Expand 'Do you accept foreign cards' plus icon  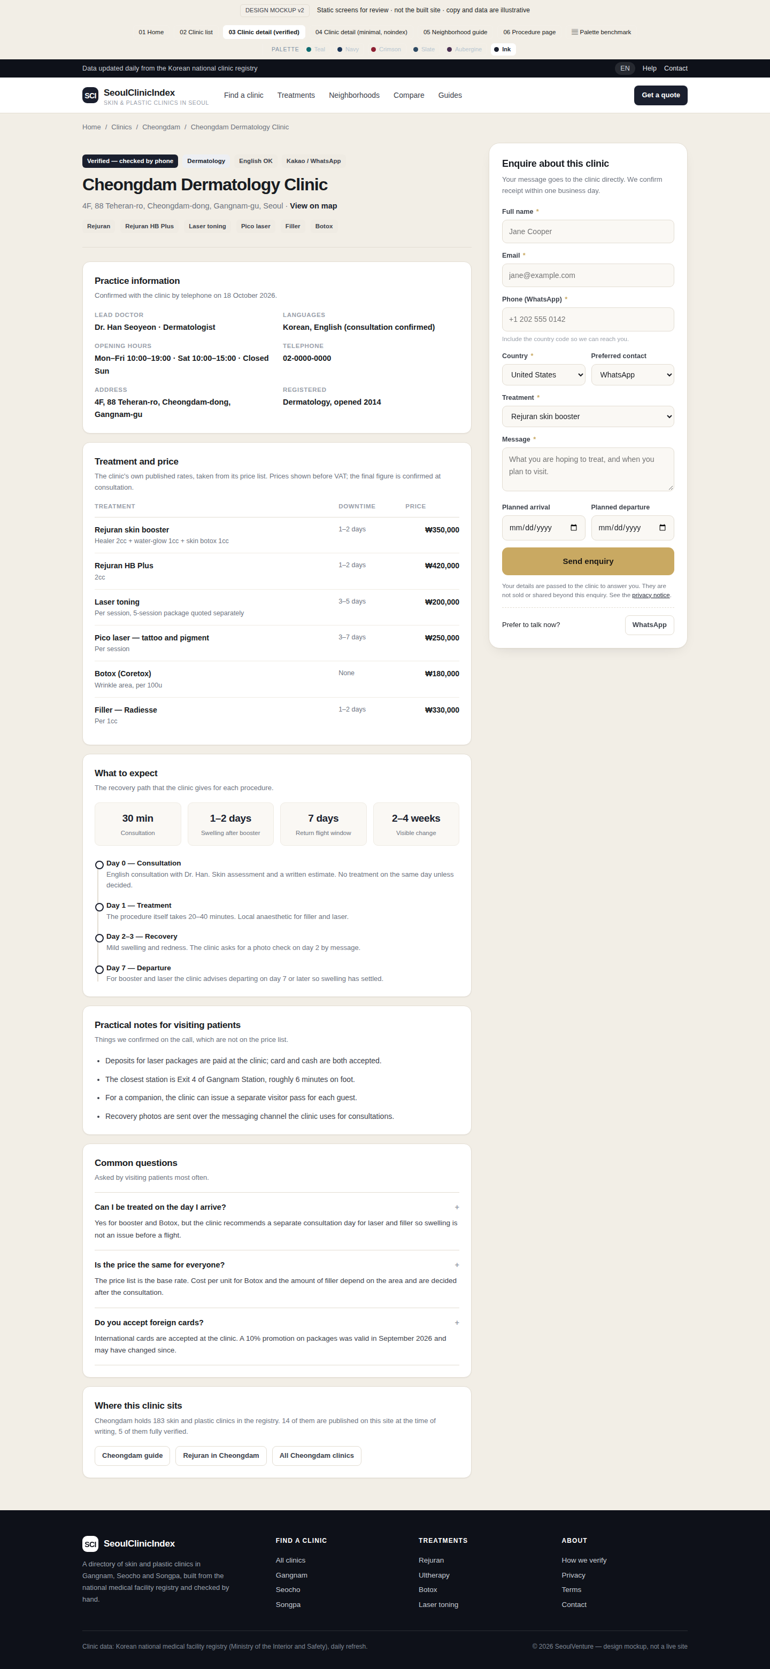(457, 1323)
